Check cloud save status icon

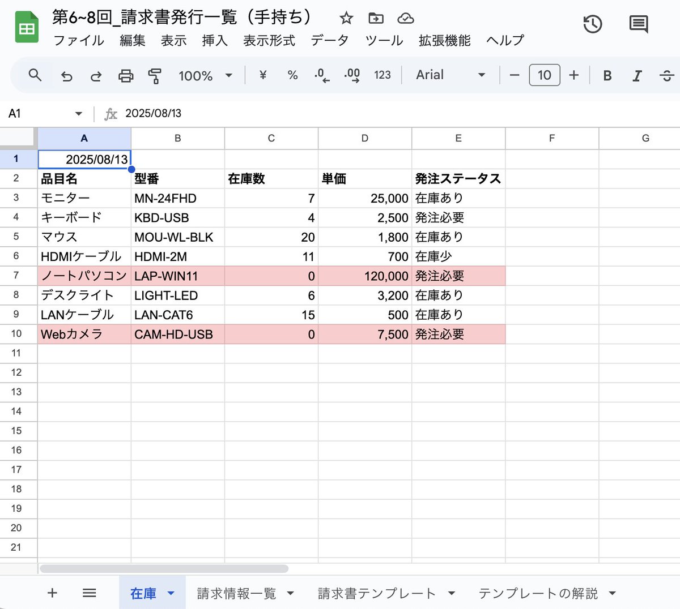click(406, 18)
